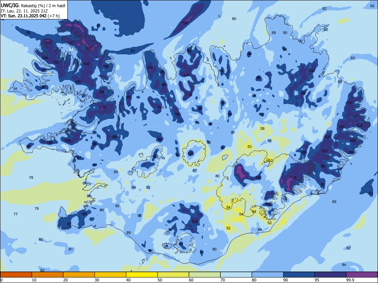
Task: Click the legend tick label '99.9'
Action: (x=350, y=280)
